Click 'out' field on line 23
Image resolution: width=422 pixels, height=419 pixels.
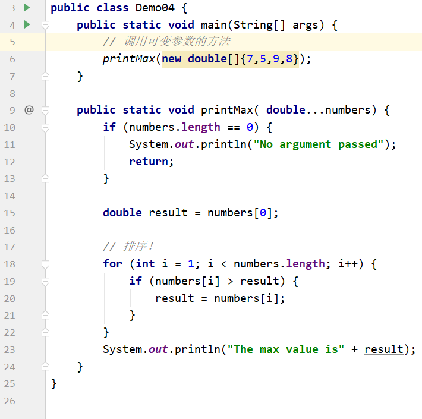tap(158, 349)
